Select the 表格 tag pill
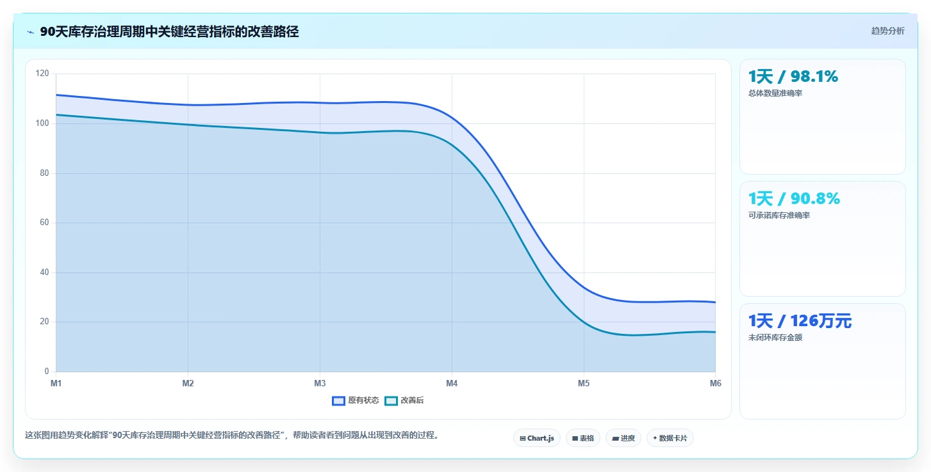The image size is (931, 472). pos(582,438)
